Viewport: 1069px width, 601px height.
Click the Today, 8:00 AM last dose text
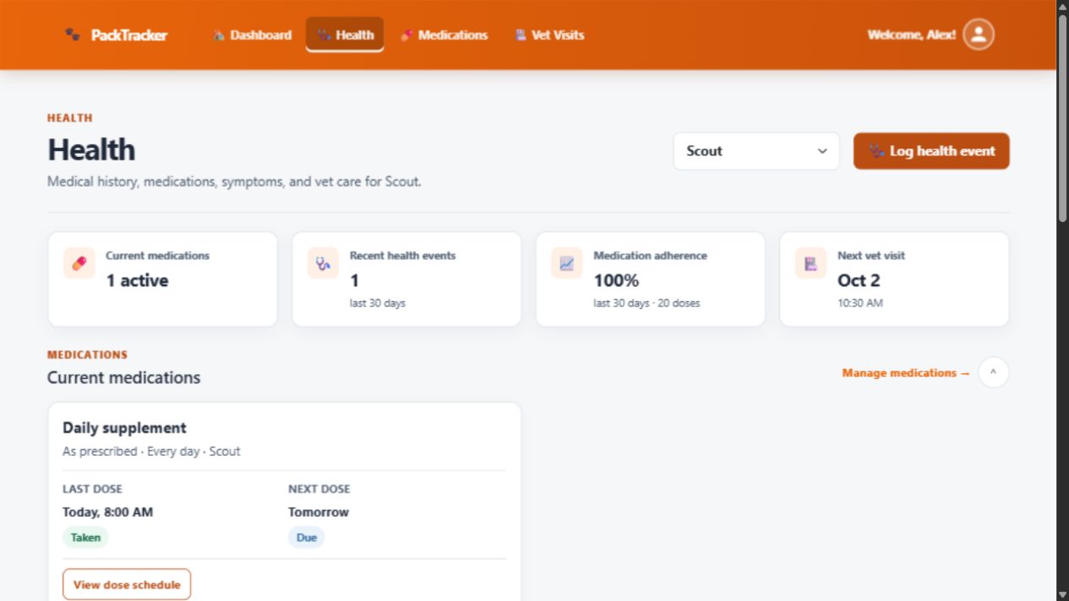107,512
